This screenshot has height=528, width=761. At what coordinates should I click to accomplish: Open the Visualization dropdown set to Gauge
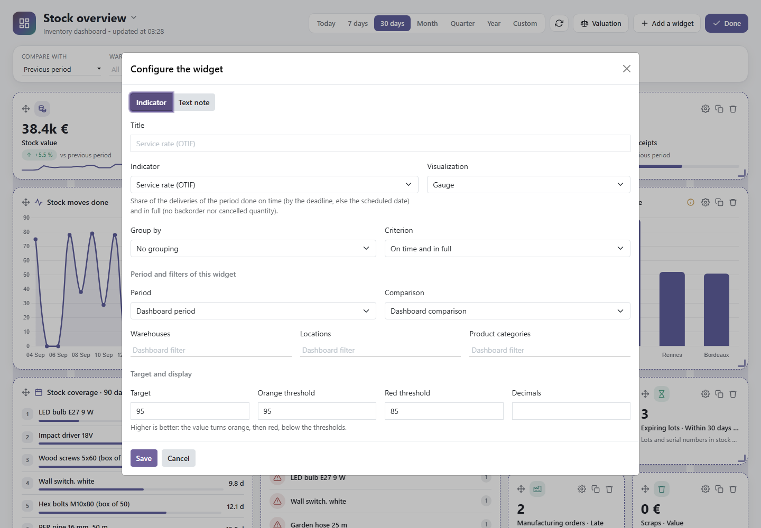(x=528, y=185)
